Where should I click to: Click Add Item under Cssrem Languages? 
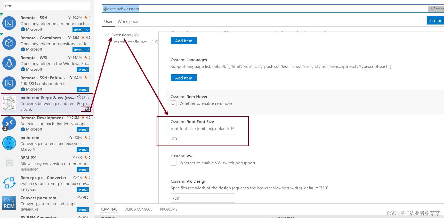point(184,78)
